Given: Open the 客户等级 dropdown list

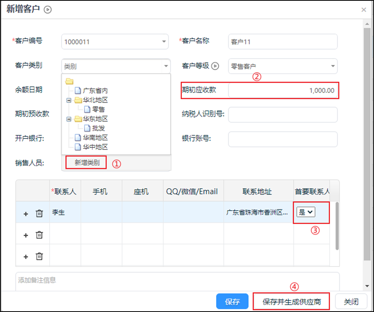Looking at the screenshot, I should point(333,66).
